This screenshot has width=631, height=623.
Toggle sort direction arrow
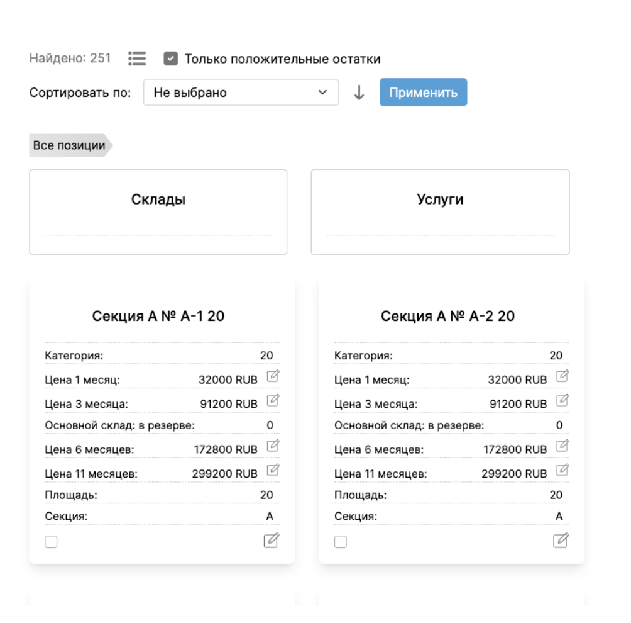tap(359, 93)
